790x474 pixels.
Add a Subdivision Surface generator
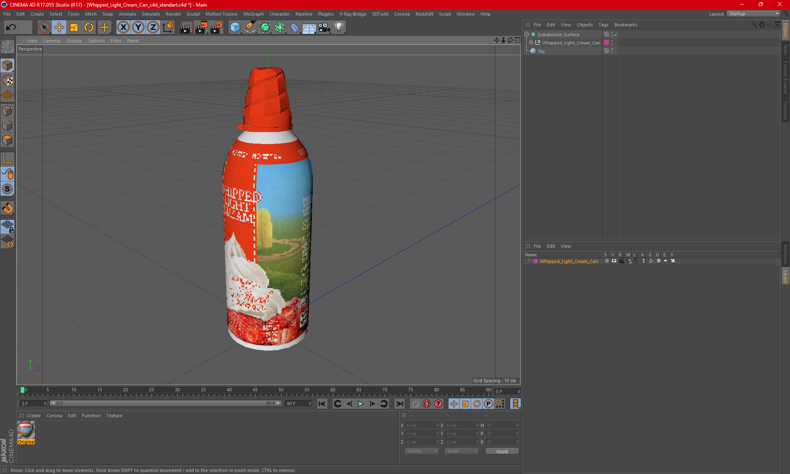pyautogui.click(x=265, y=28)
